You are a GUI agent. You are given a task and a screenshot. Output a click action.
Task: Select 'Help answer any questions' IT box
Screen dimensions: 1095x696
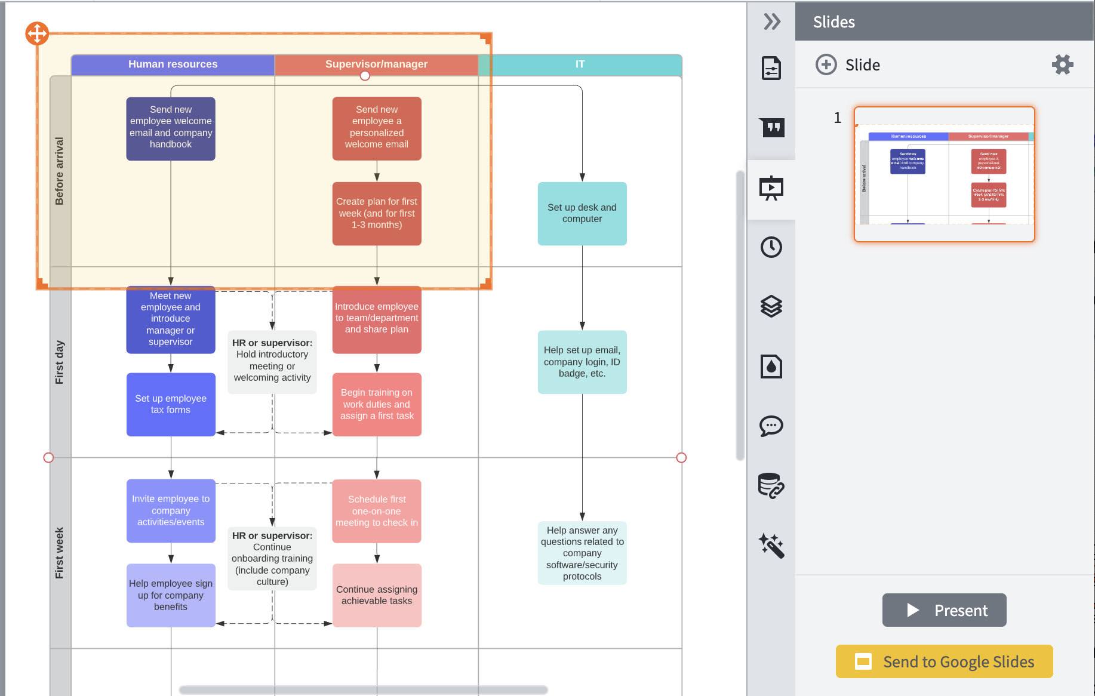[x=582, y=553]
